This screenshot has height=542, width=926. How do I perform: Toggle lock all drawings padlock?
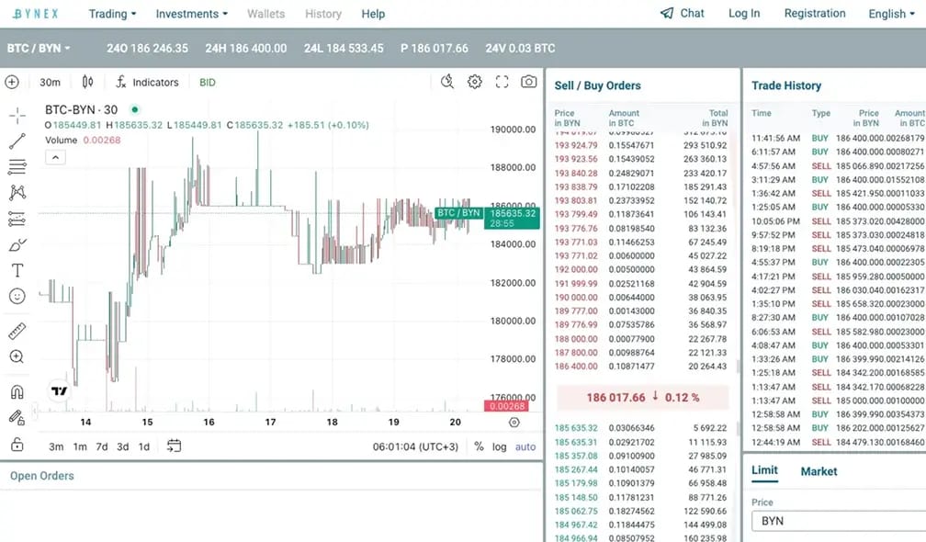click(x=17, y=444)
